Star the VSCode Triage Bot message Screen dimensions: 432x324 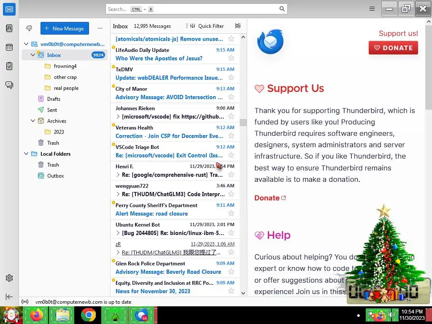(x=231, y=155)
